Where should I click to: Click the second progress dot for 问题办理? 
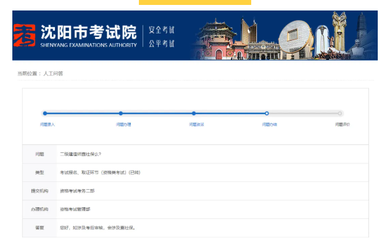pyautogui.click(x=121, y=113)
